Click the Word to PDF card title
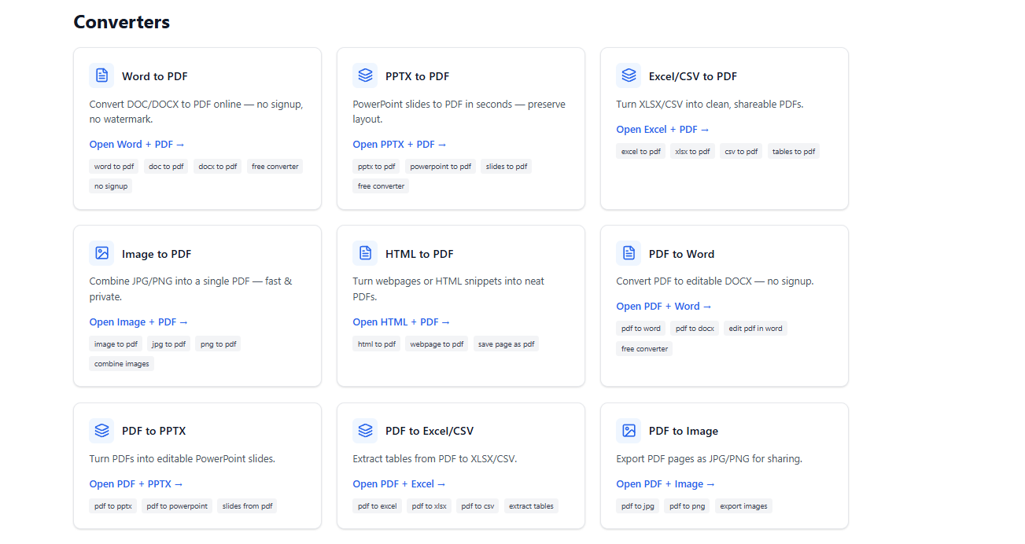The height and width of the screenshot is (544, 1025). tap(155, 76)
